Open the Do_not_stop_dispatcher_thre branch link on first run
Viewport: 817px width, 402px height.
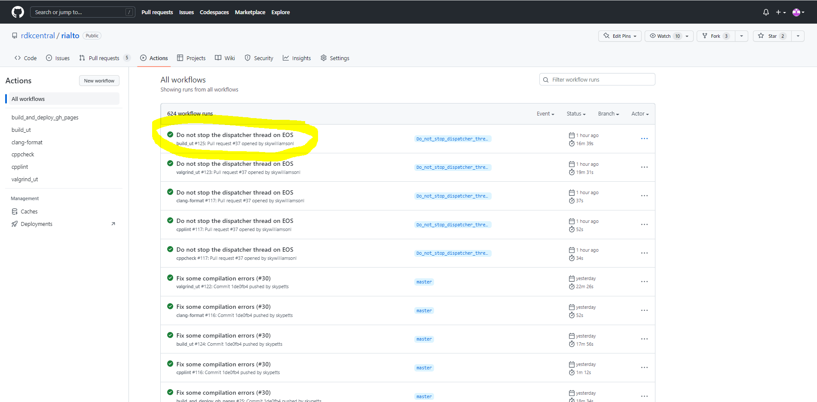coord(452,139)
